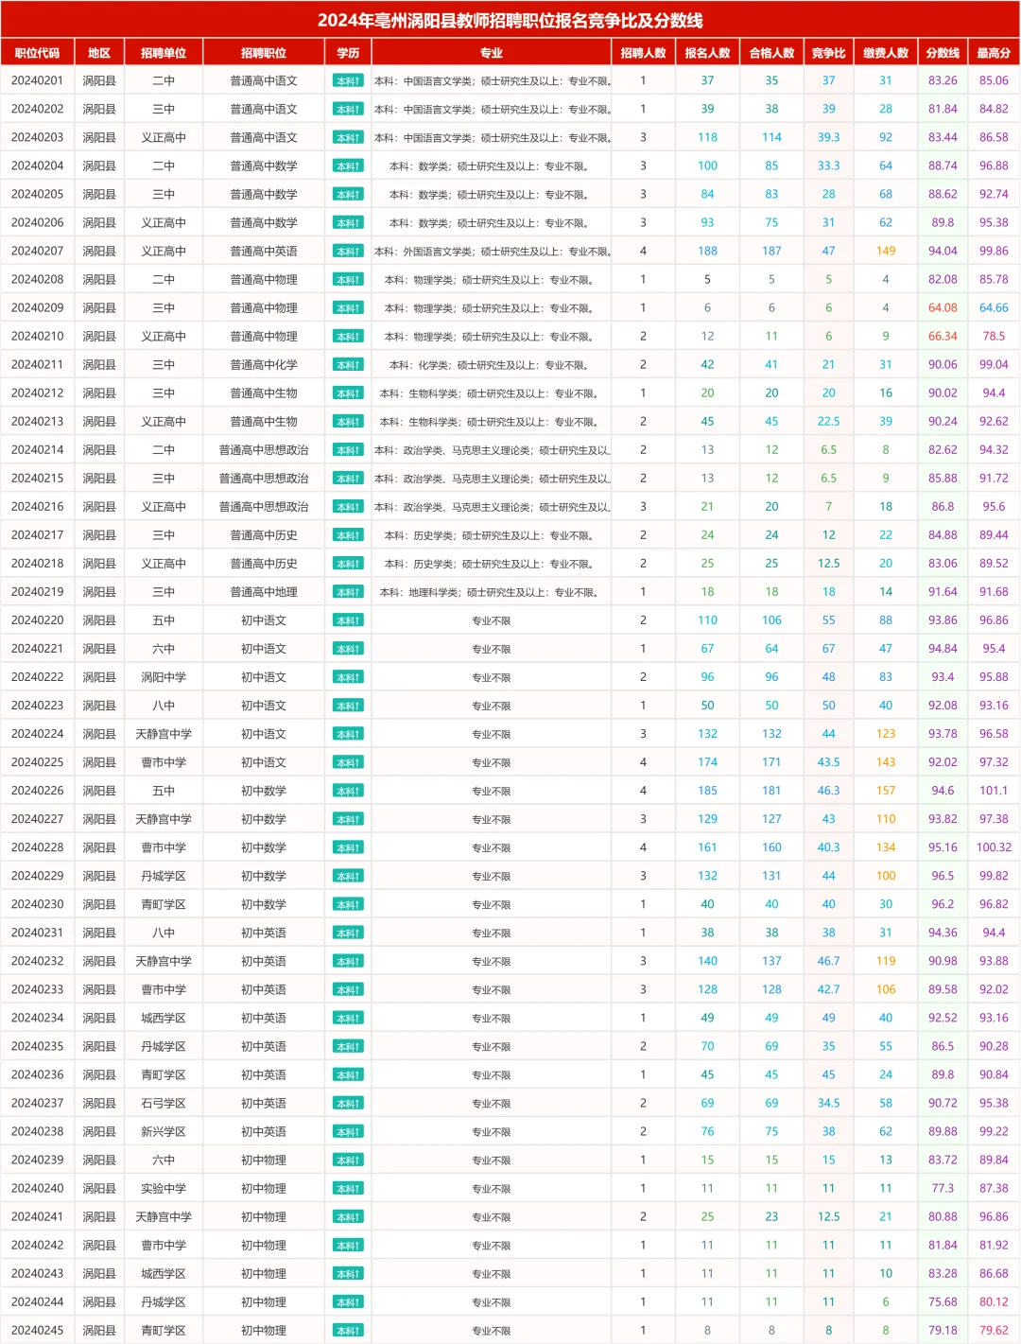Click highest score 101.1 in row 20240226
Image resolution: width=1021 pixels, height=1344 pixels.
[994, 790]
